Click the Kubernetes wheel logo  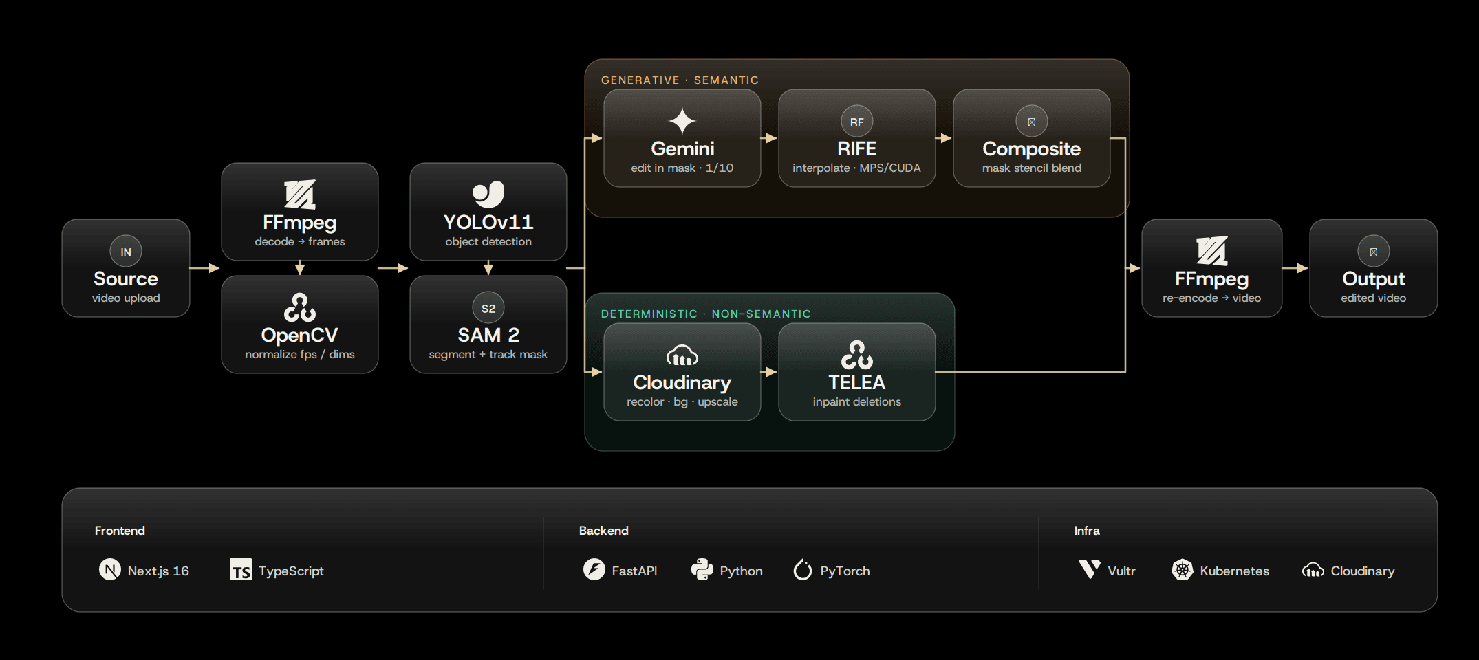pyautogui.click(x=1183, y=569)
